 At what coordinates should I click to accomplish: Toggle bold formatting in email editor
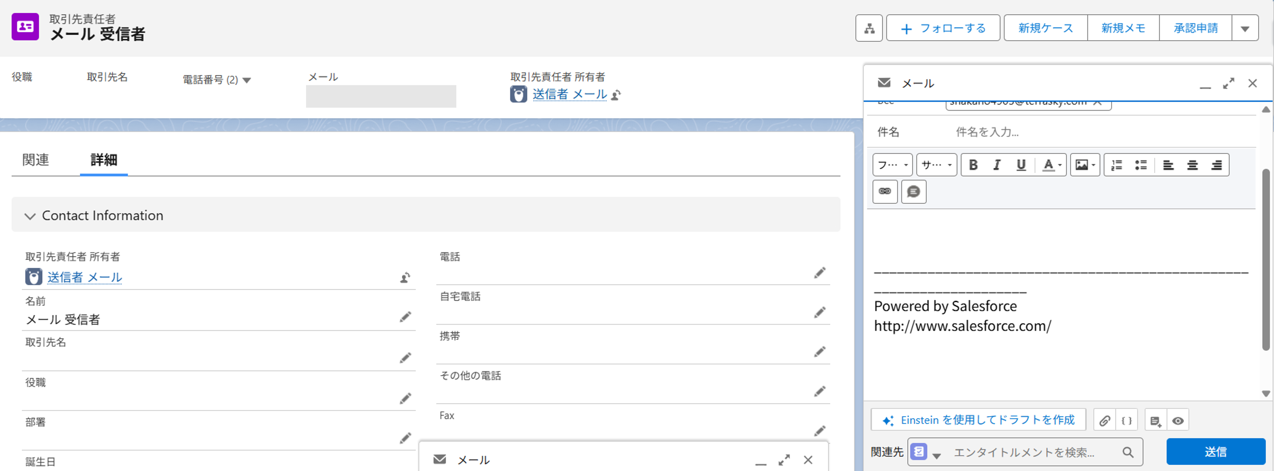(973, 165)
